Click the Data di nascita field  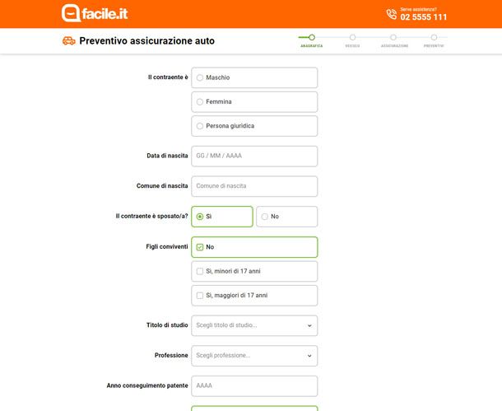(x=254, y=156)
